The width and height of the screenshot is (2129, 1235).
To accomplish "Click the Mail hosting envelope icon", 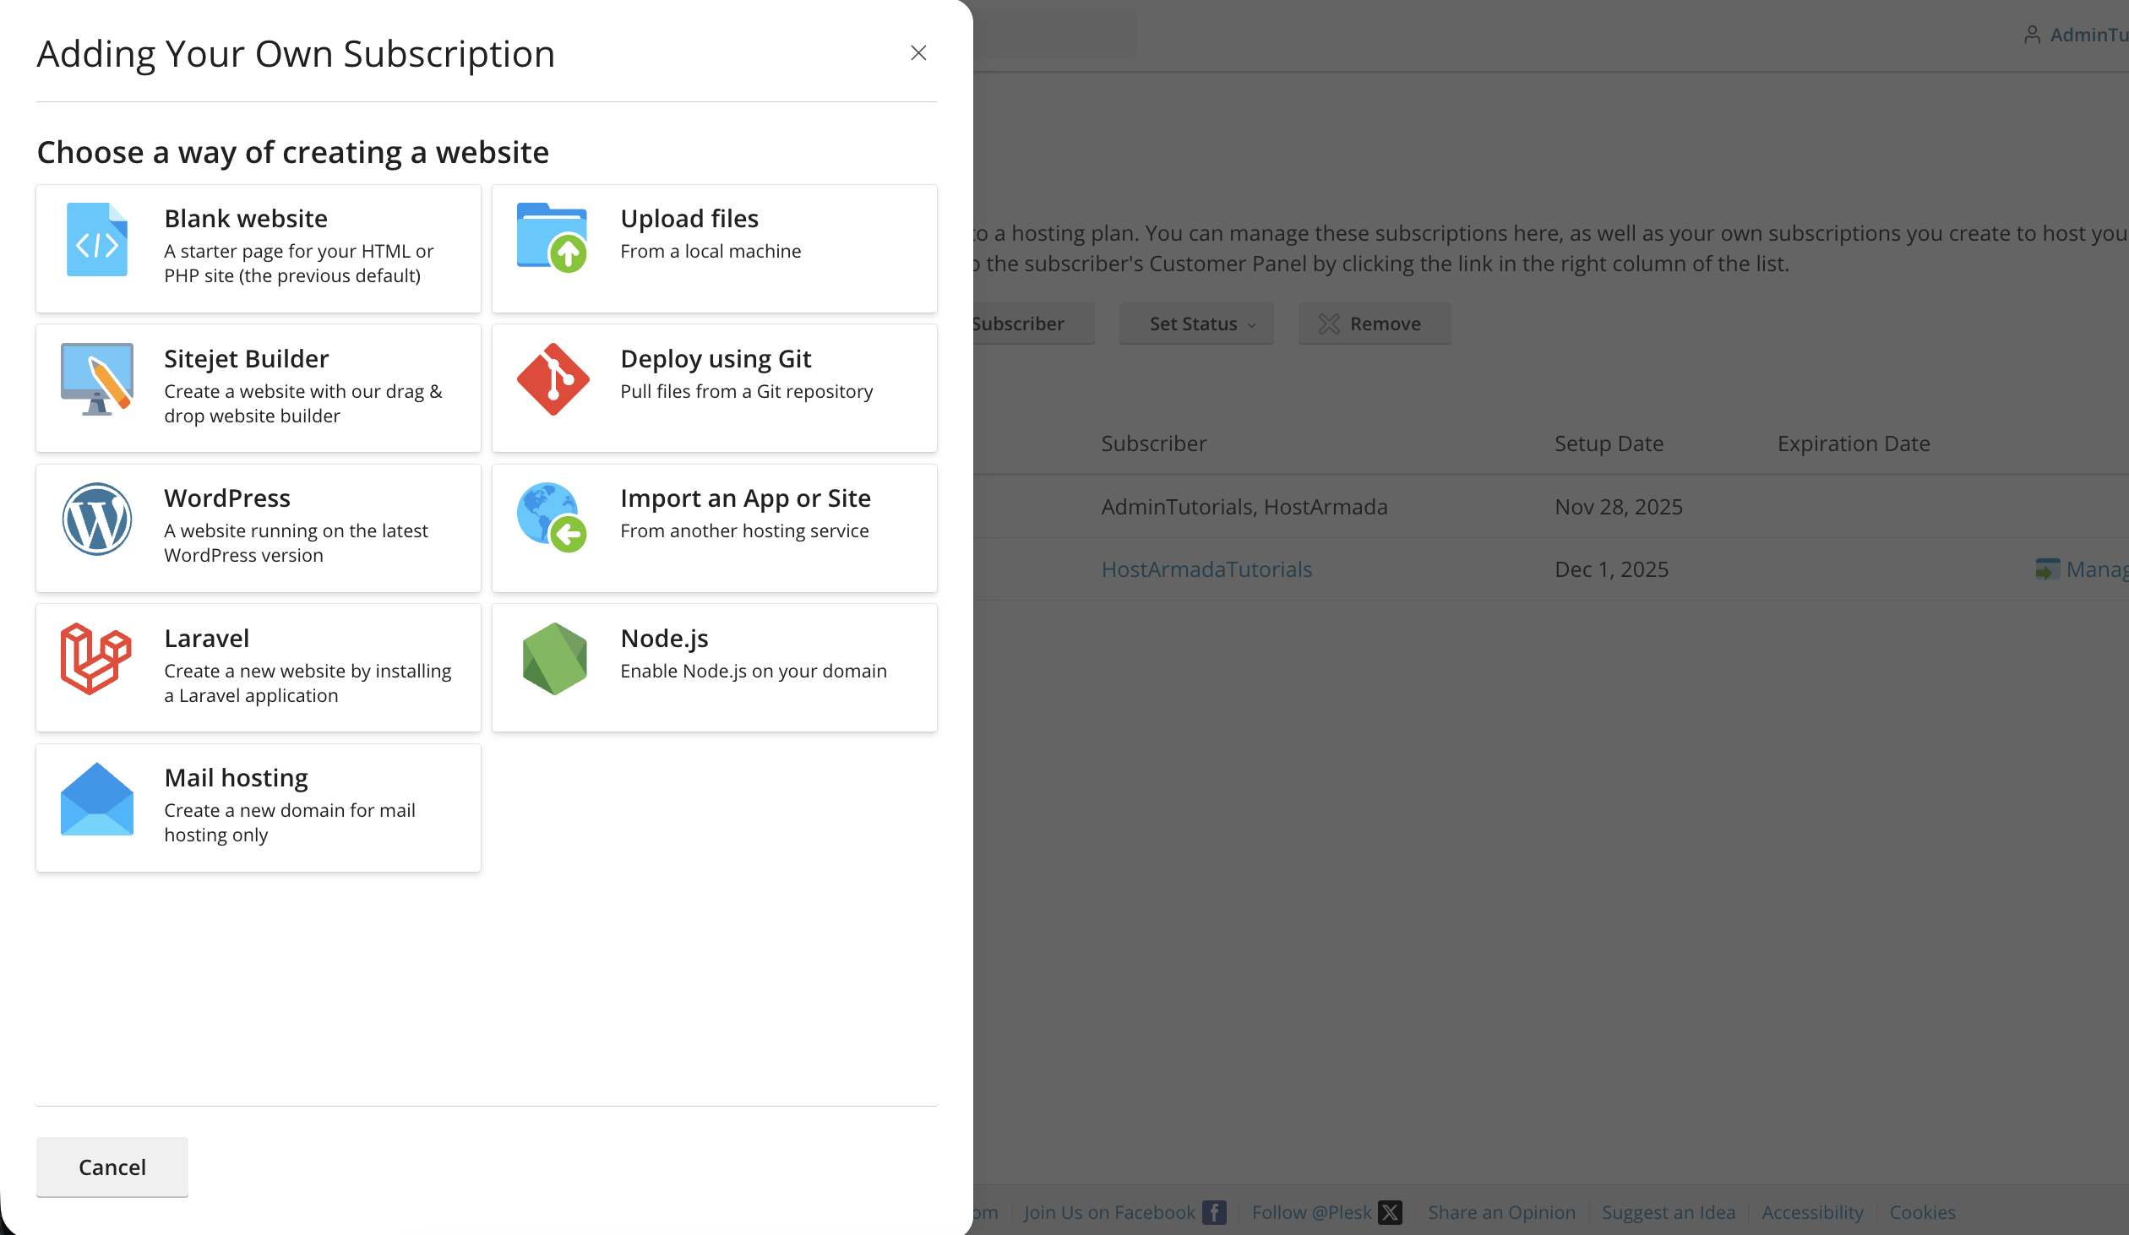I will [97, 799].
